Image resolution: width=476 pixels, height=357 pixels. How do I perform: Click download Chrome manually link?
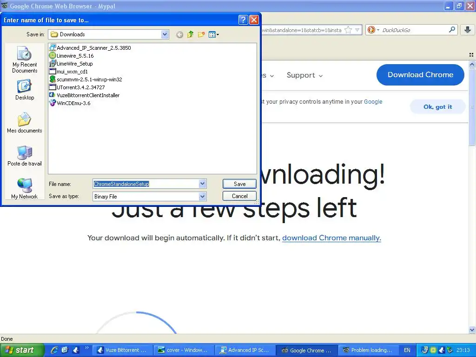click(x=331, y=238)
